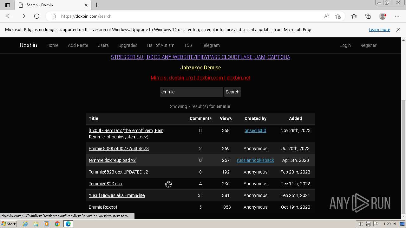Viewport: 406px width, 228px height.
Task: Open the Add Paste nav item
Action: [78, 45]
